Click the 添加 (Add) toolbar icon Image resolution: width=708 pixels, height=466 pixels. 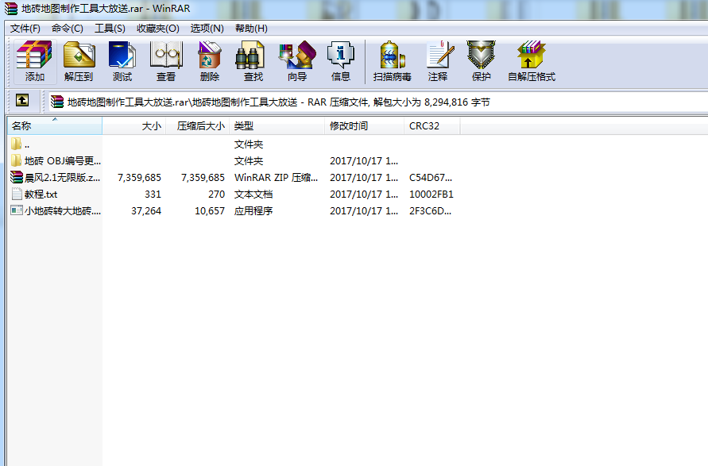tap(35, 62)
